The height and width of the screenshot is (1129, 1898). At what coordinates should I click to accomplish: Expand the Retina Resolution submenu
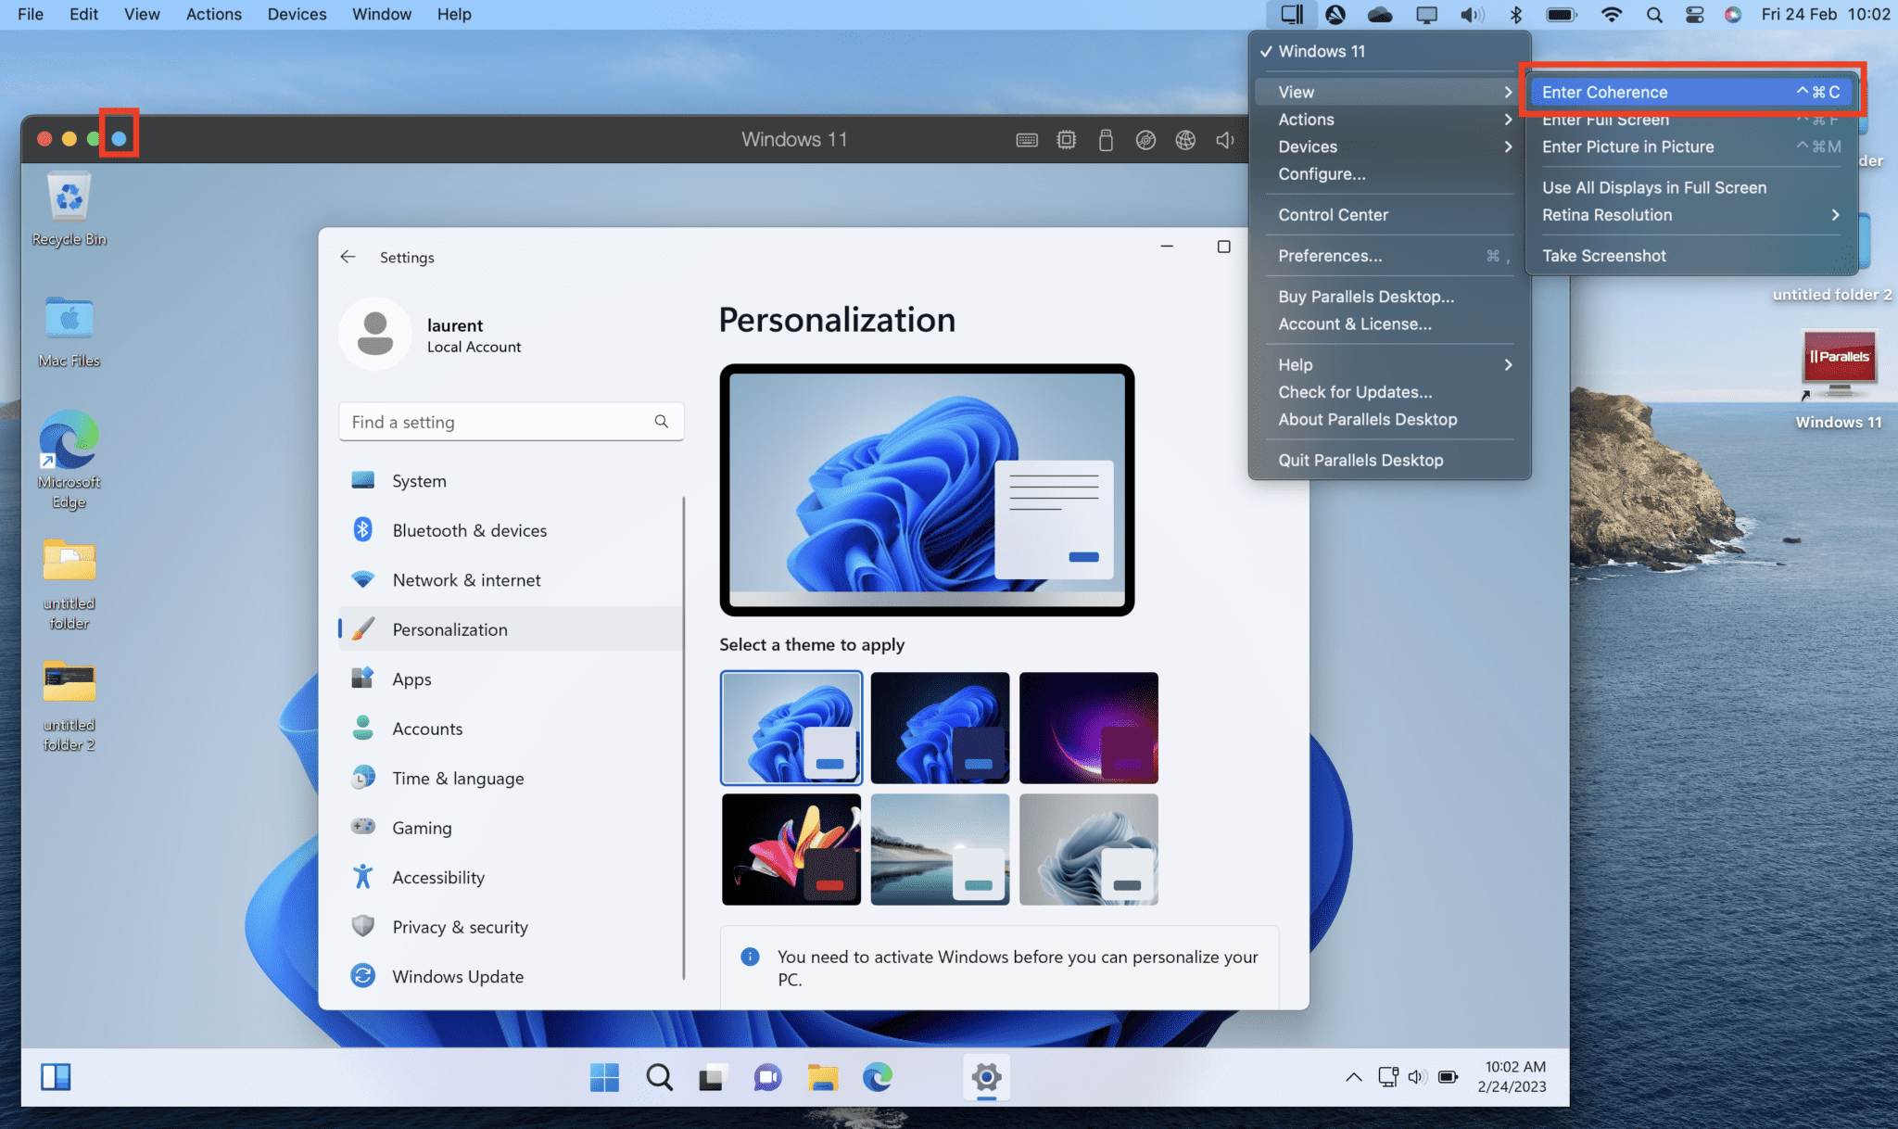click(1691, 215)
